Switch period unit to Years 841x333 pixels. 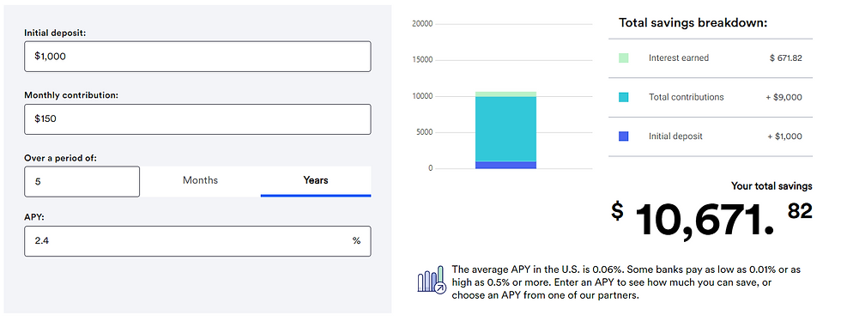pyautogui.click(x=316, y=181)
